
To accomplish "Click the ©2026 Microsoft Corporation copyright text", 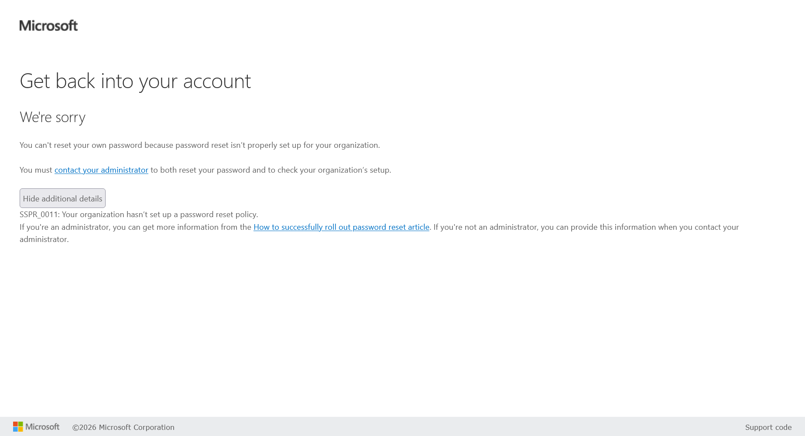I will (x=123, y=427).
